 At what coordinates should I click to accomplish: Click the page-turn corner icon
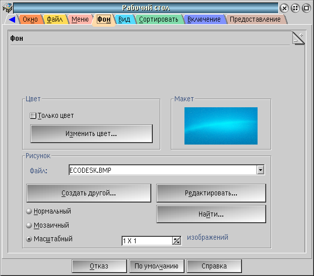click(298, 38)
